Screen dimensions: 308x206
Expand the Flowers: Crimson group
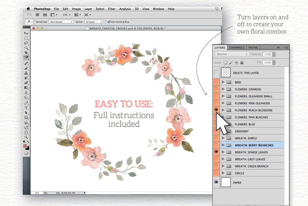click(x=223, y=89)
